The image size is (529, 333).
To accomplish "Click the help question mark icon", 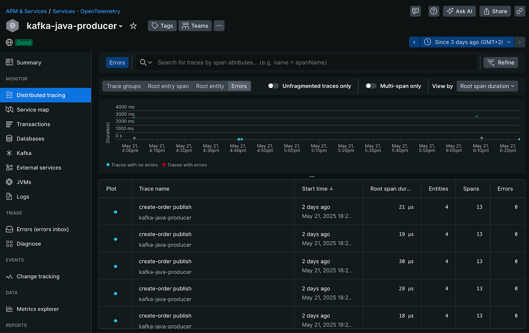I will pyautogui.click(x=434, y=11).
